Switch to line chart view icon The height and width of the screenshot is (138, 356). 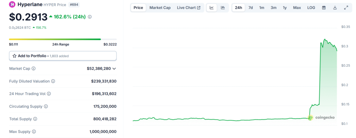tap(212, 8)
